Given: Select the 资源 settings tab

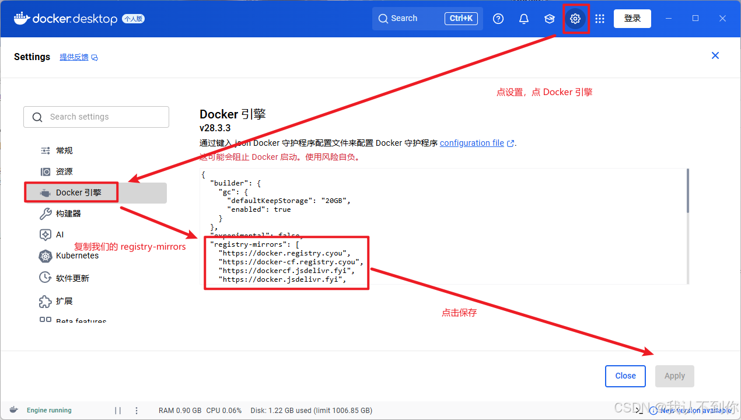Looking at the screenshot, I should coord(95,171).
